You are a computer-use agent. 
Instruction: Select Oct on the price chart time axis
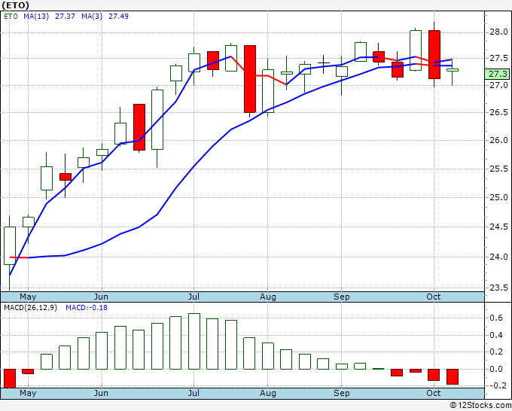(434, 297)
